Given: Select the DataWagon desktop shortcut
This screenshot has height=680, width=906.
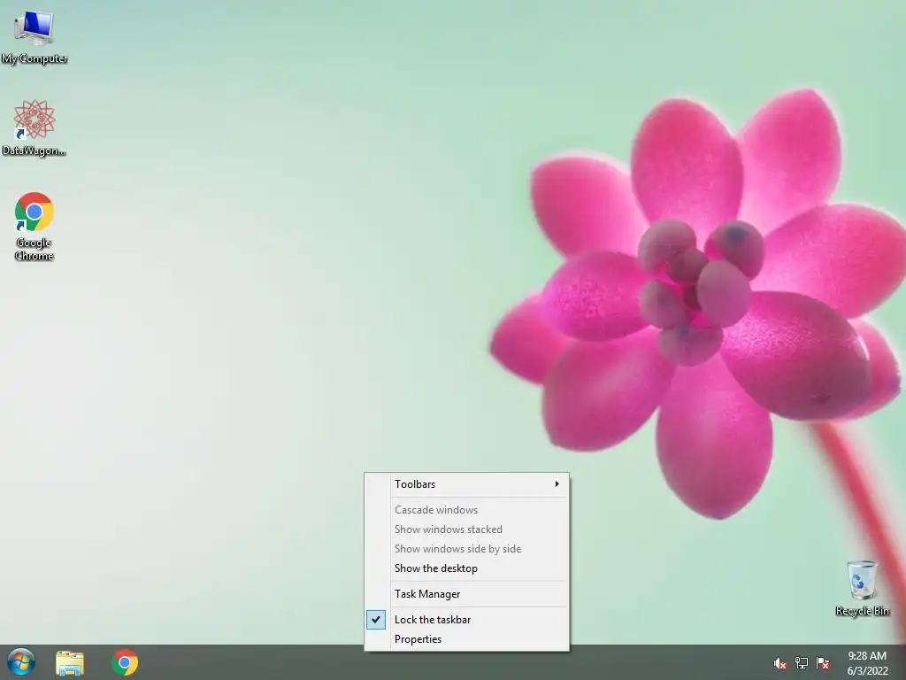Looking at the screenshot, I should click(x=35, y=128).
